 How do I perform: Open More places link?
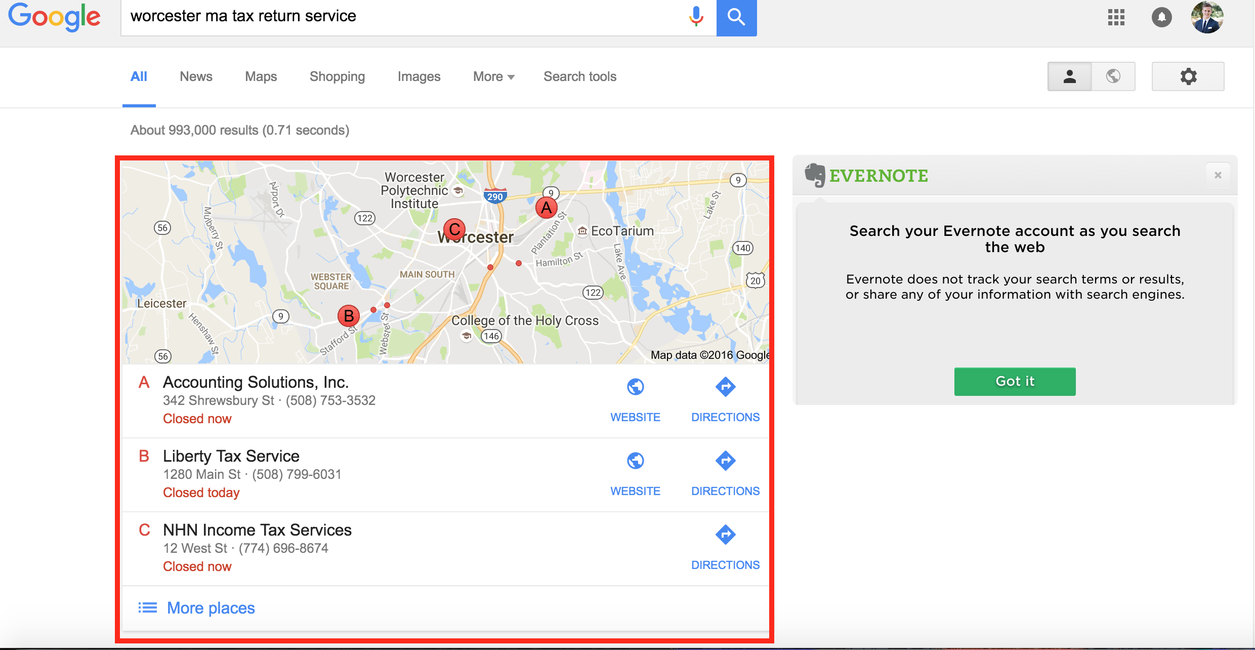point(211,607)
